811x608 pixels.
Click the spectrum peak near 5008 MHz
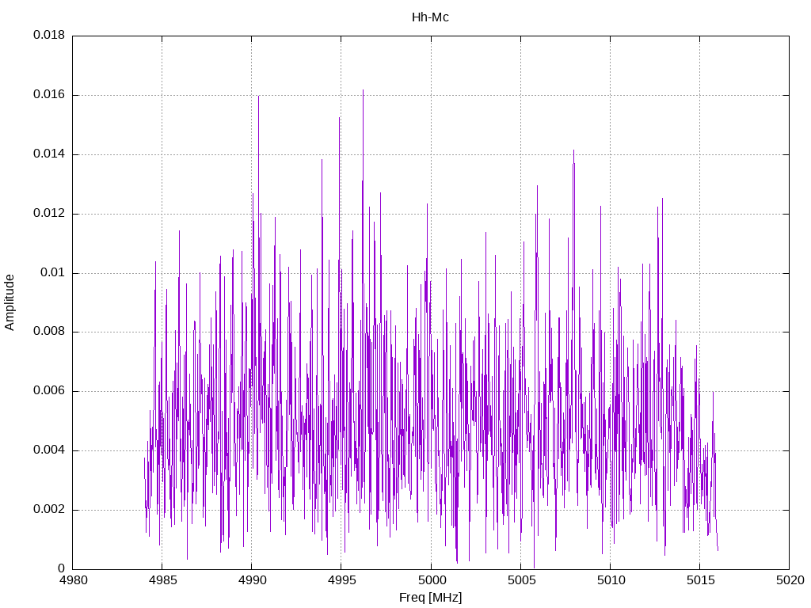tap(573, 151)
